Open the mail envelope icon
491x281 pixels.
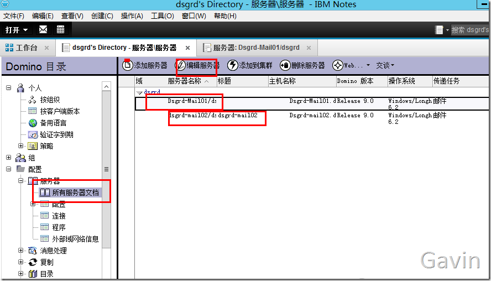(x=43, y=30)
